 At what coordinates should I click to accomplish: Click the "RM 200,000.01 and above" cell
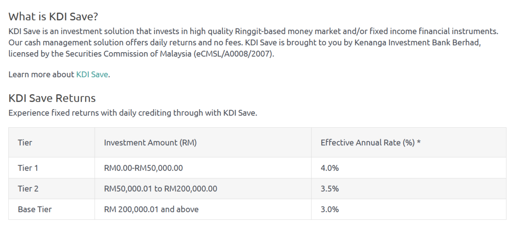tap(151, 209)
